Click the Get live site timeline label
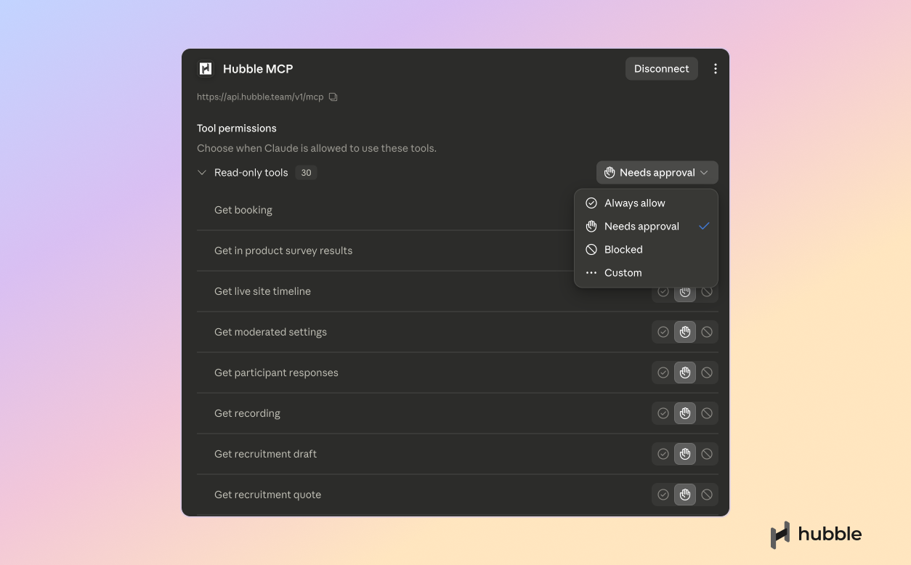This screenshot has height=565, width=911. click(262, 291)
